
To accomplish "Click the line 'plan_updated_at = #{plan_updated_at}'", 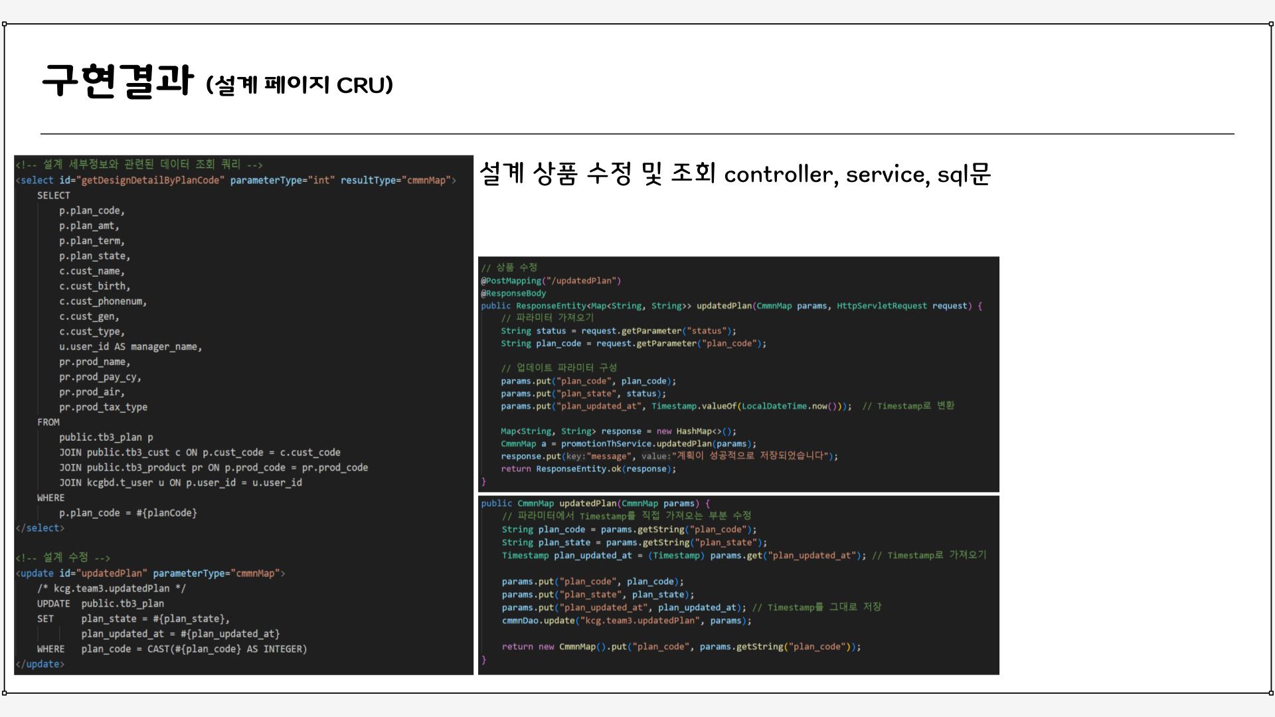I will [181, 634].
